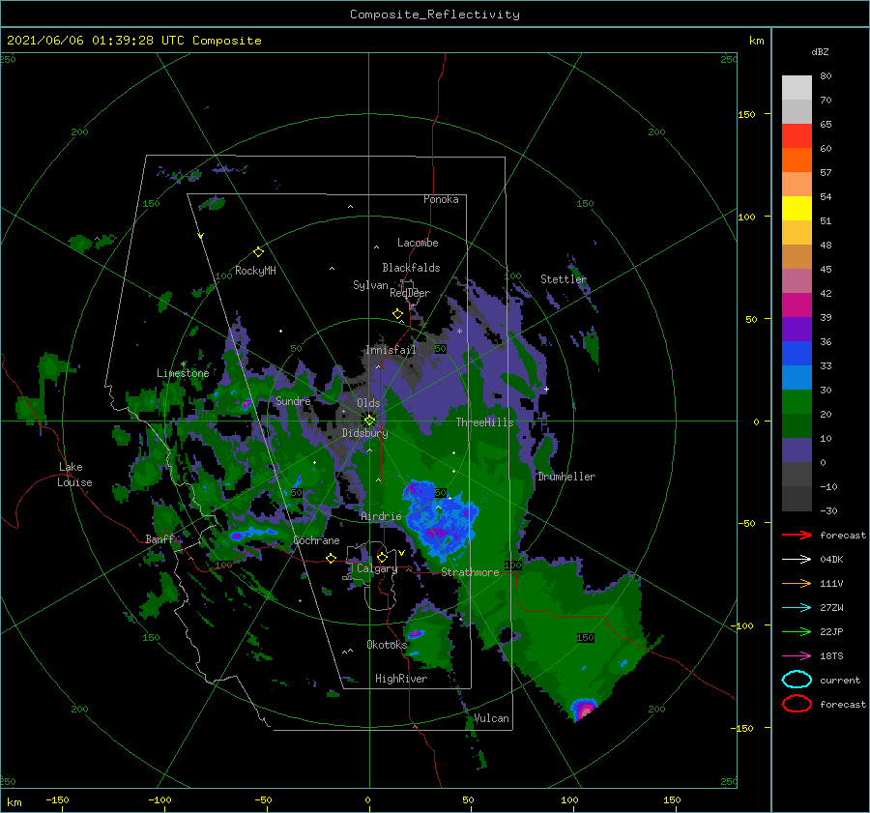870x813 pixels.
Task: Click the Okotoks city label
Action: 387,645
